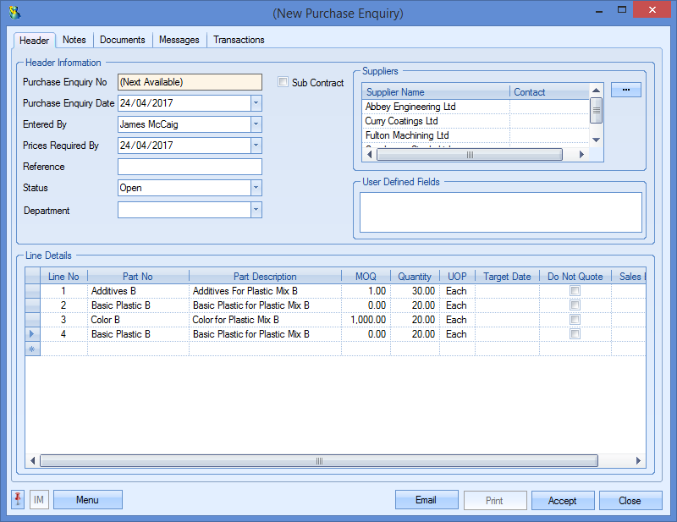Switch to the Notes tab

tap(74, 40)
